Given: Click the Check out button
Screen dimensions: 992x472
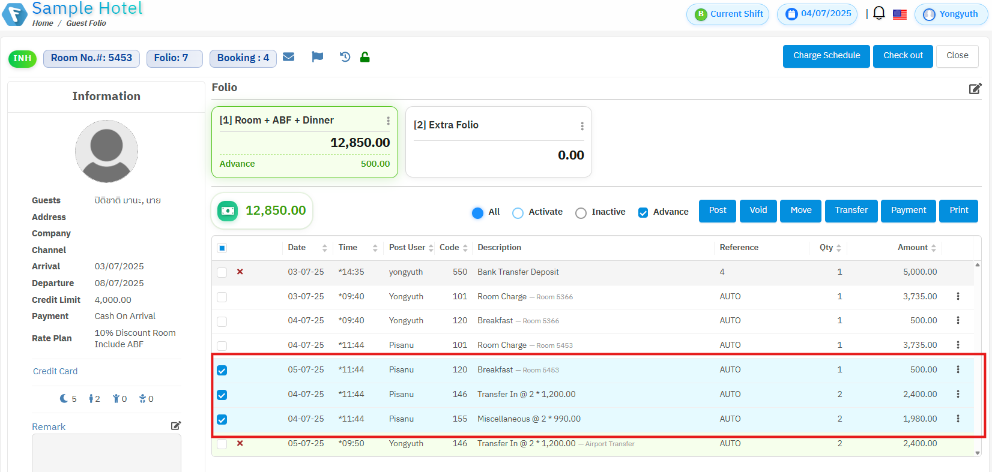Looking at the screenshot, I should [903, 56].
